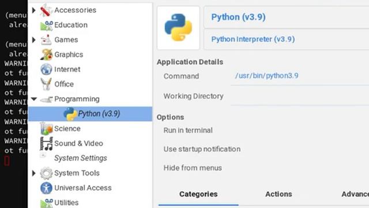The image size is (369, 208).
Task: Collapse the Programming category arrow
Action: tap(34, 99)
